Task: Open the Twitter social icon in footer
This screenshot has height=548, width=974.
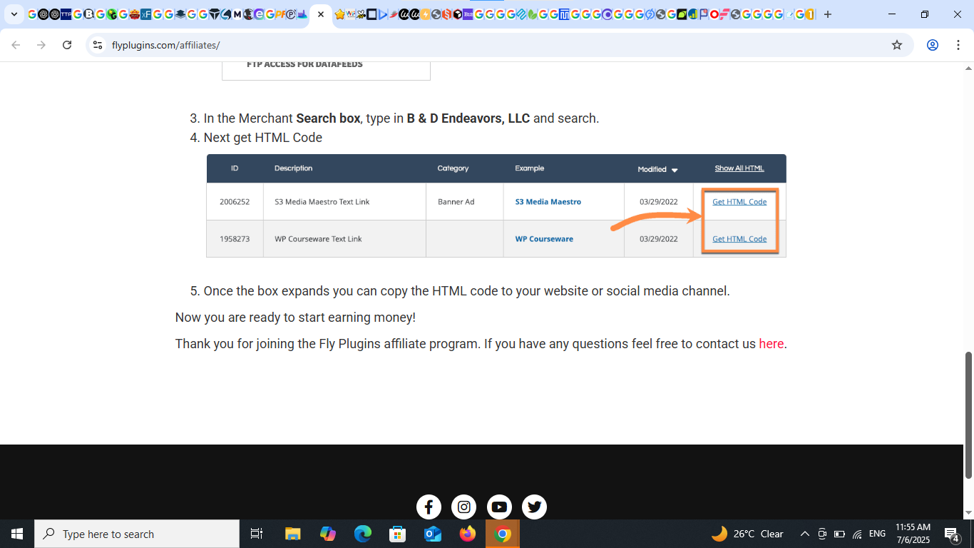Action: tap(535, 507)
